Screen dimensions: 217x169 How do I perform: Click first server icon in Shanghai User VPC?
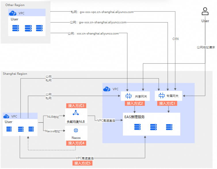(9, 129)
